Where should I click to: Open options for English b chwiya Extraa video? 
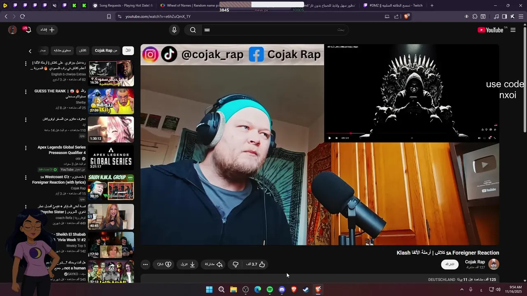(26, 64)
